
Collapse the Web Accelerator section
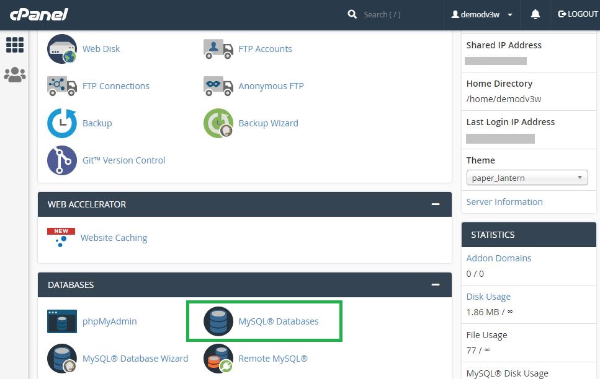pos(436,204)
